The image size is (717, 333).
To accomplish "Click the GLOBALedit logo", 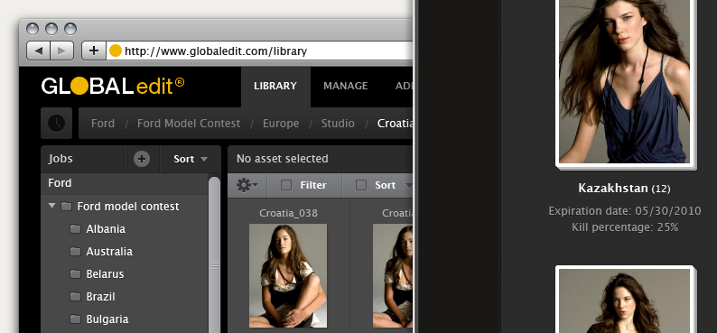I will pyautogui.click(x=113, y=86).
